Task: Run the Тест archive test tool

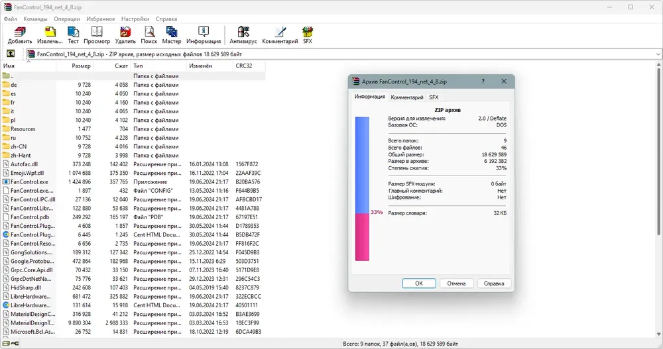Action: click(x=73, y=35)
